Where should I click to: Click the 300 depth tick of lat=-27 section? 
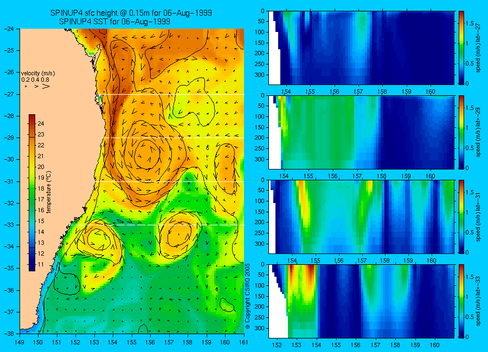tap(260, 75)
